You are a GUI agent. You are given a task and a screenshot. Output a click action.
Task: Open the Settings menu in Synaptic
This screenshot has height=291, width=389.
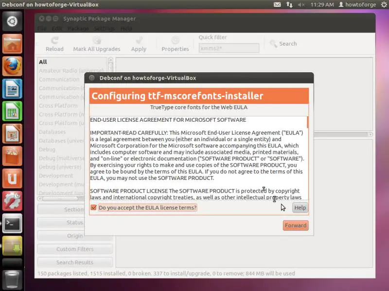click(x=104, y=29)
